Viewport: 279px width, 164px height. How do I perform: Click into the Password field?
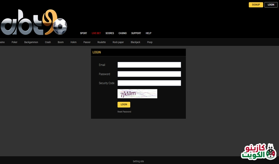click(x=149, y=74)
